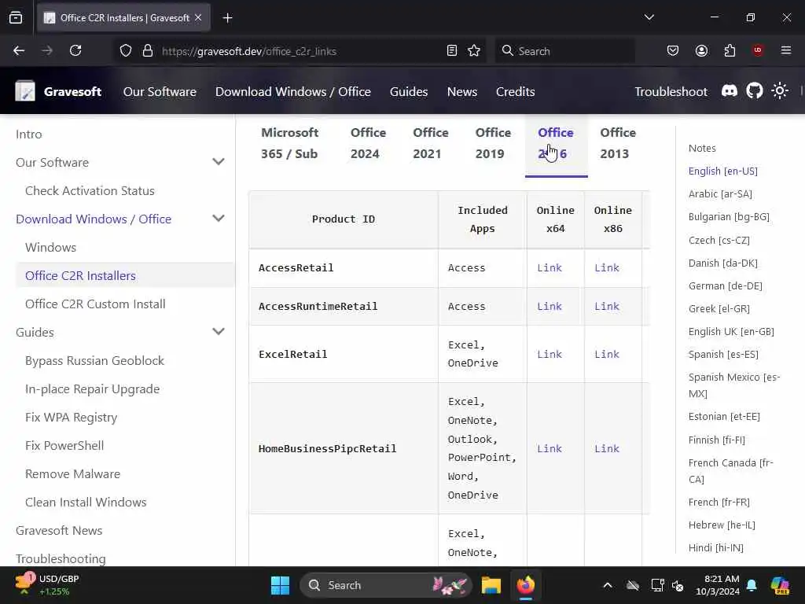805x604 pixels.
Task: Jump to Notes in page contents
Action: (x=702, y=148)
